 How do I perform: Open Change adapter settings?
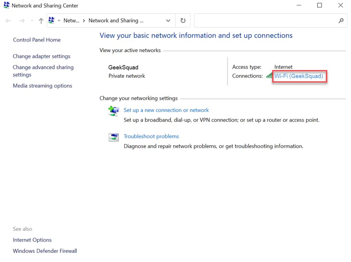coord(41,56)
